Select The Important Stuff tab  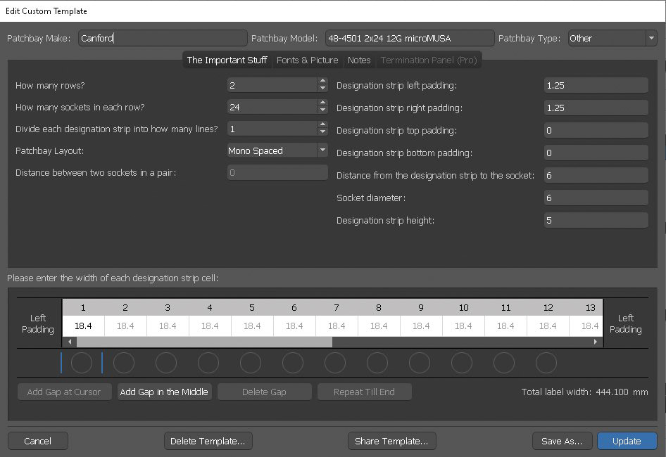227,60
